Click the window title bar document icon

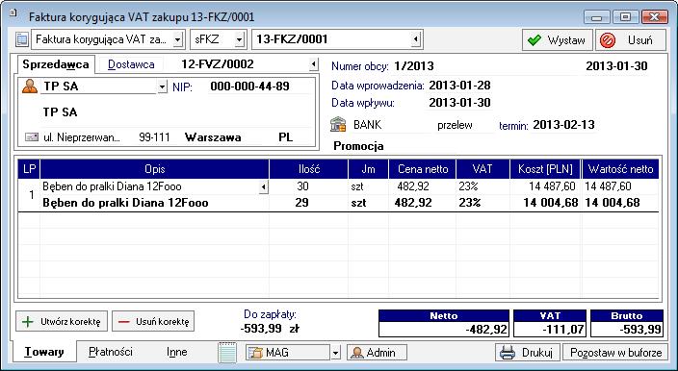point(13,14)
